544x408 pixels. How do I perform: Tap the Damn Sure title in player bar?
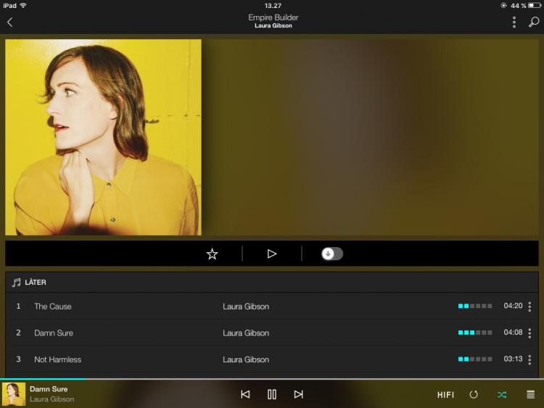(49, 389)
